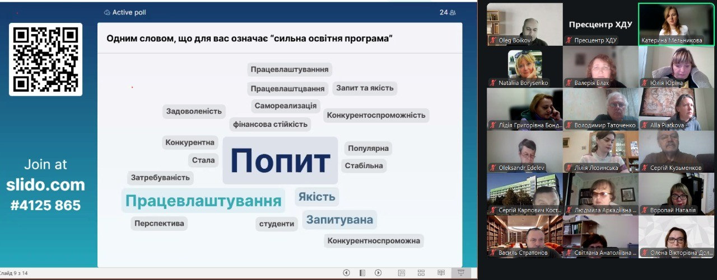This screenshot has height=280, width=717.
Task: Click the muted mic icon of Василь Стратонов
Action: coord(493,253)
